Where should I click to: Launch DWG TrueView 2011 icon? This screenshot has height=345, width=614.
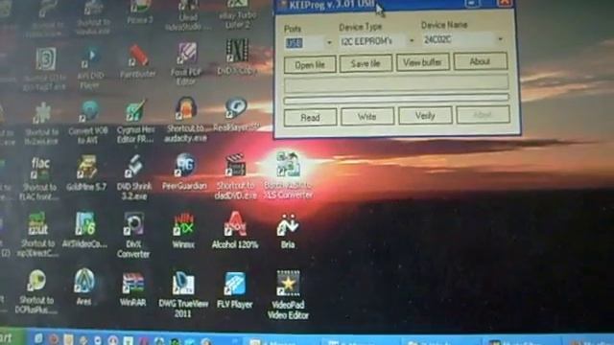tap(183, 294)
